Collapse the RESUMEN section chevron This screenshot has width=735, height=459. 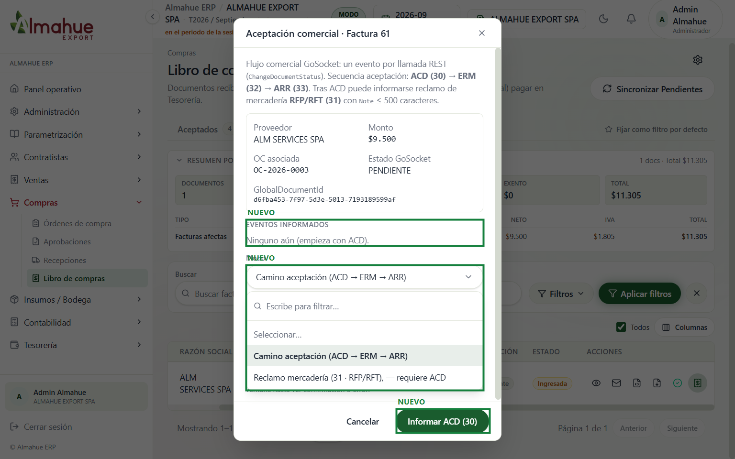click(x=179, y=160)
